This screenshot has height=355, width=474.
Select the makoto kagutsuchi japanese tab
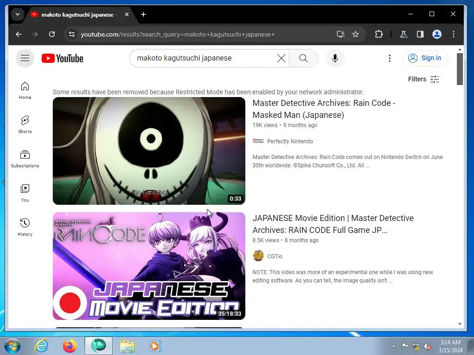coord(77,15)
